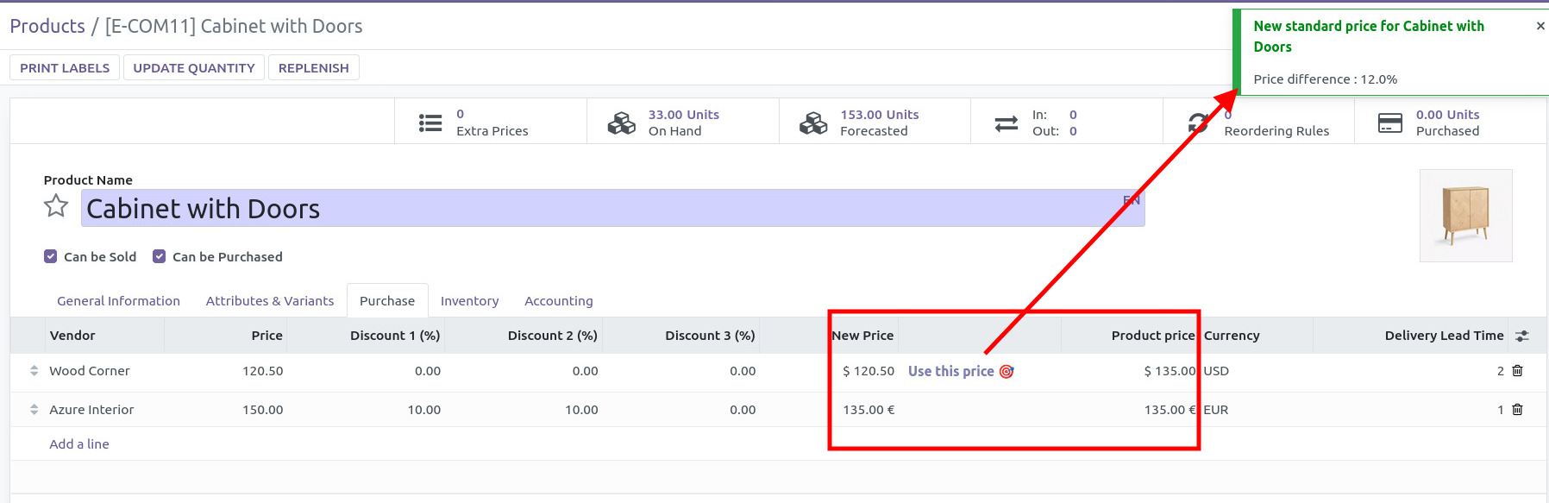
Task: Edit the Product Name field
Action: coord(612,209)
